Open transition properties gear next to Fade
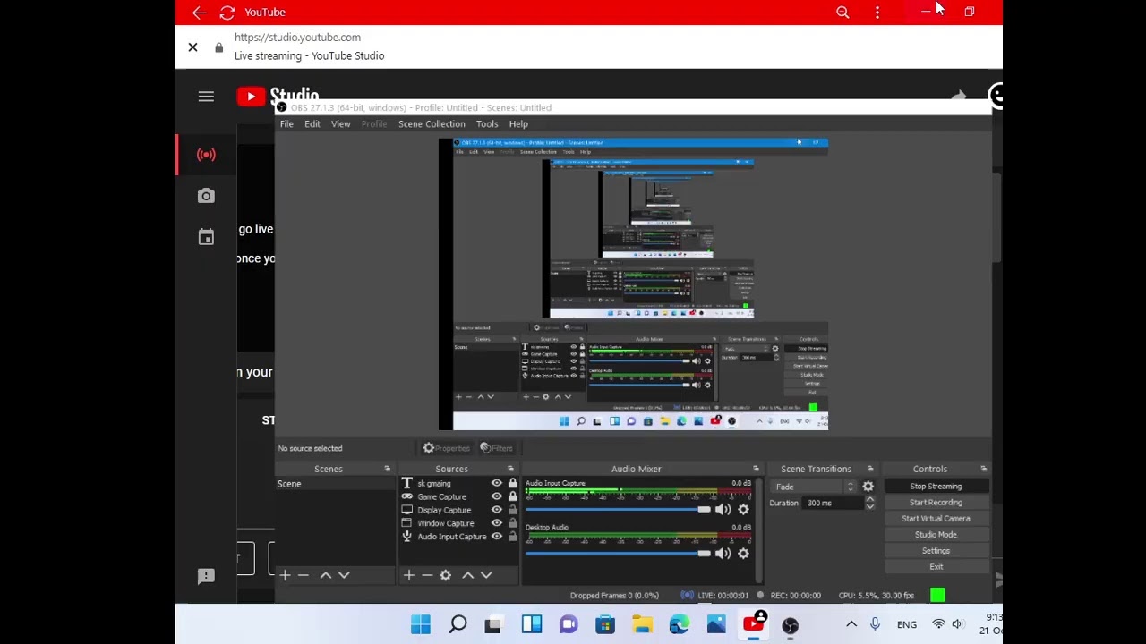Viewport: 1146px width, 644px height. click(868, 487)
